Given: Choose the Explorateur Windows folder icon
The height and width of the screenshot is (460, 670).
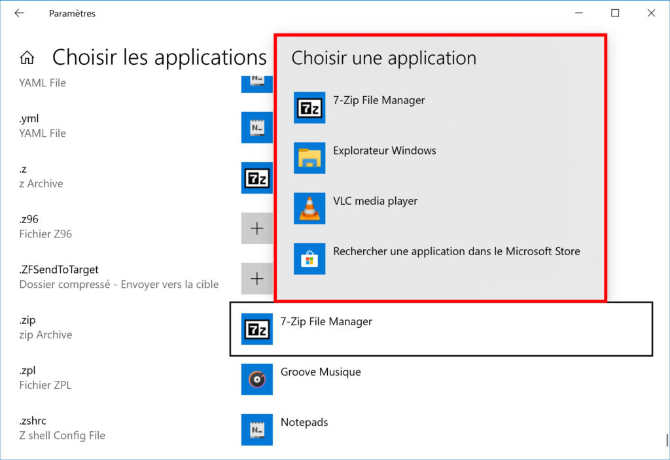Looking at the screenshot, I should pos(309,158).
